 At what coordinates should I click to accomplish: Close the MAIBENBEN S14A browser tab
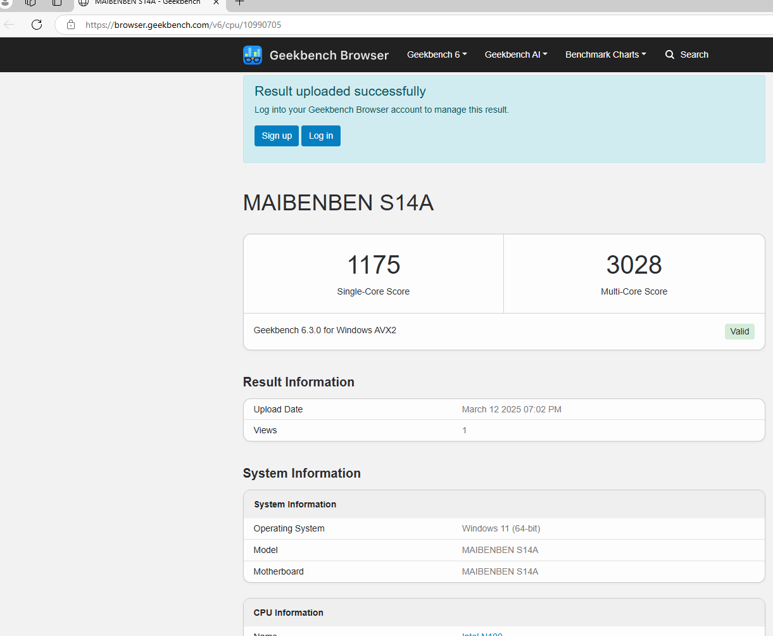tap(217, 3)
